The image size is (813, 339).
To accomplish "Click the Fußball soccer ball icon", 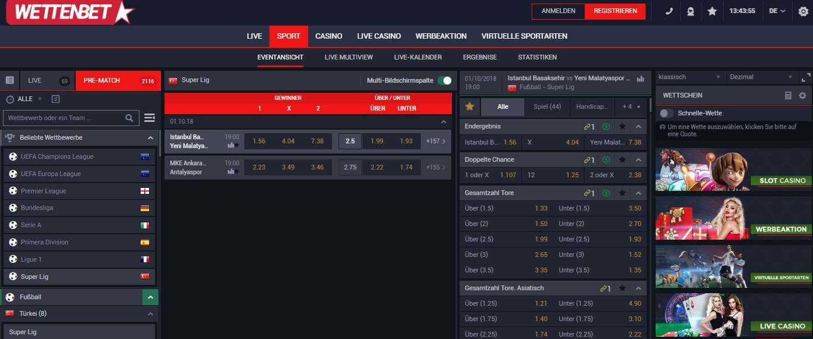I will [x=10, y=297].
